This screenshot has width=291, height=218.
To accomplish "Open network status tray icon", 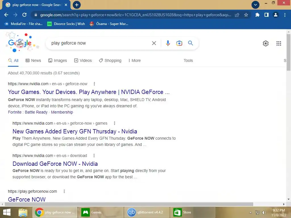I will pos(257,212).
